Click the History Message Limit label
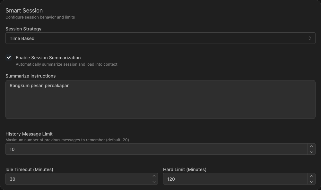This screenshot has width=321, height=190. pyautogui.click(x=29, y=134)
